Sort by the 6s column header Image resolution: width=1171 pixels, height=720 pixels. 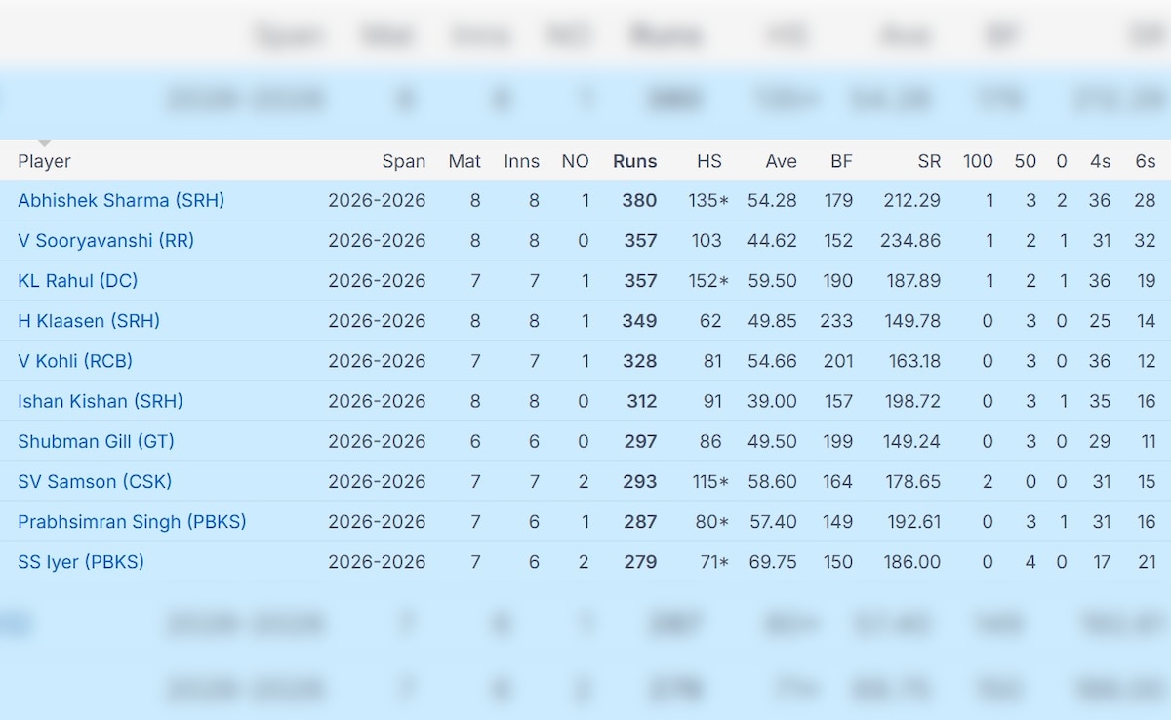pos(1145,162)
